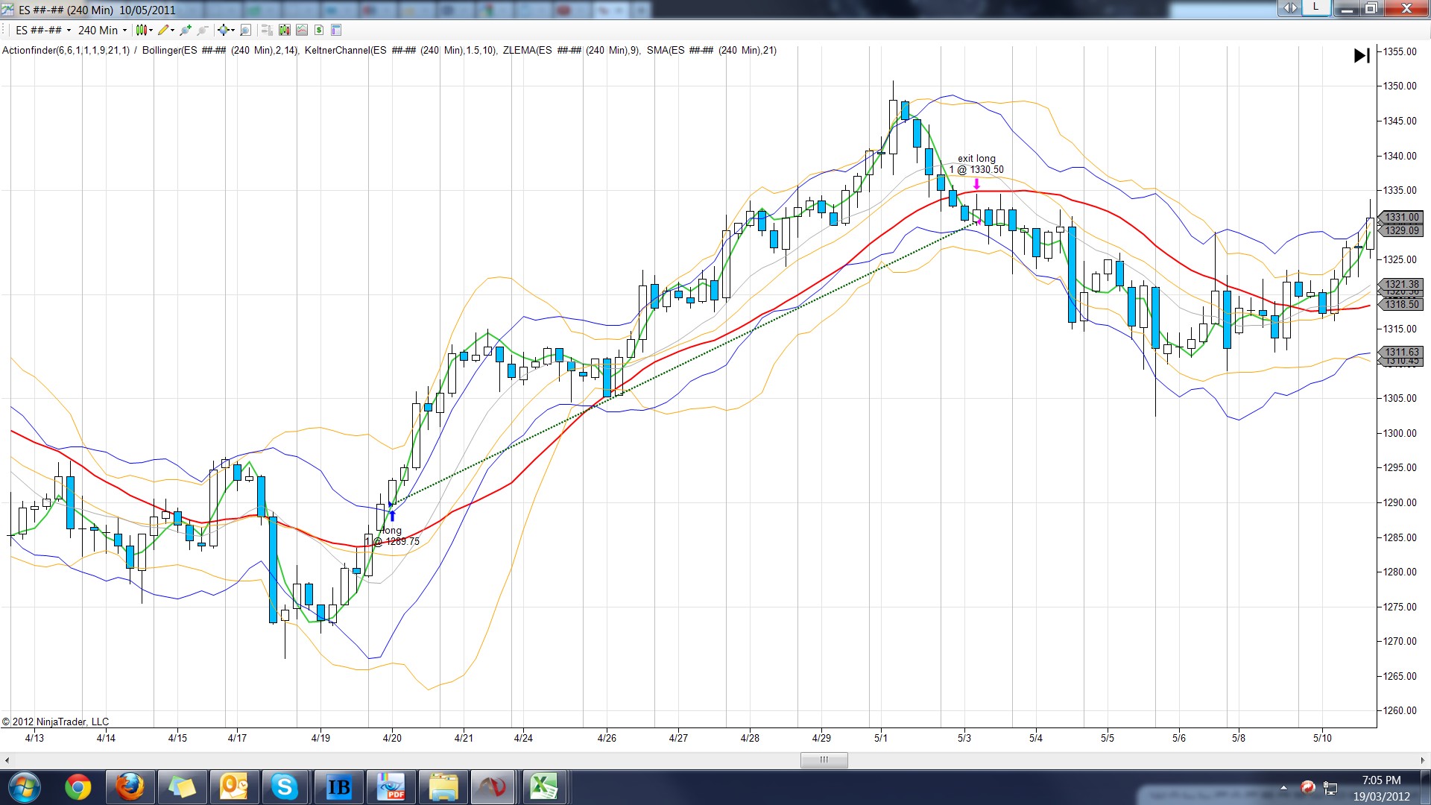Open Skype from the taskbar
This screenshot has height=805, width=1431.
click(x=284, y=787)
